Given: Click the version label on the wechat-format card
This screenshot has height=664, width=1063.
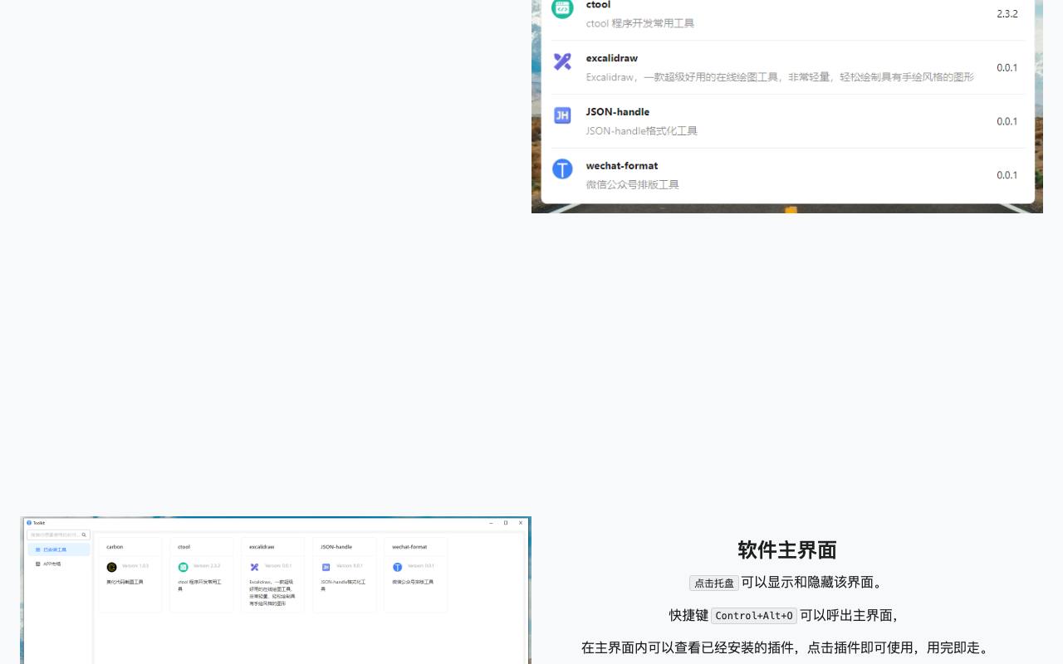Looking at the screenshot, I should pyautogui.click(x=421, y=566).
